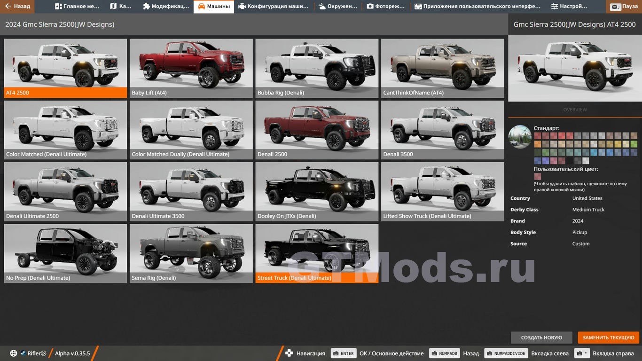Click the Pickup body style value
The width and height of the screenshot is (642, 361).
click(x=579, y=232)
